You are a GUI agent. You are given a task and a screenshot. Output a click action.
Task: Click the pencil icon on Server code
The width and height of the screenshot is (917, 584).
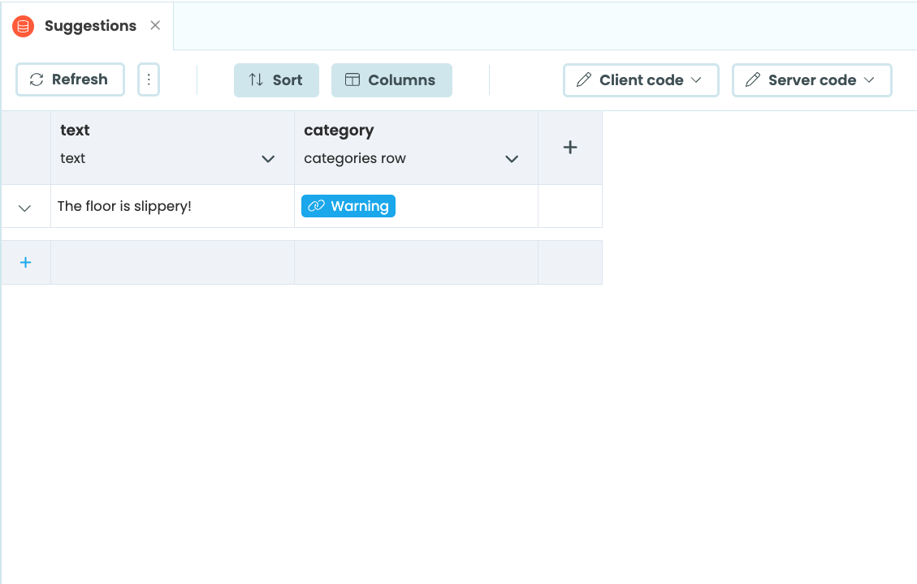[x=754, y=79]
